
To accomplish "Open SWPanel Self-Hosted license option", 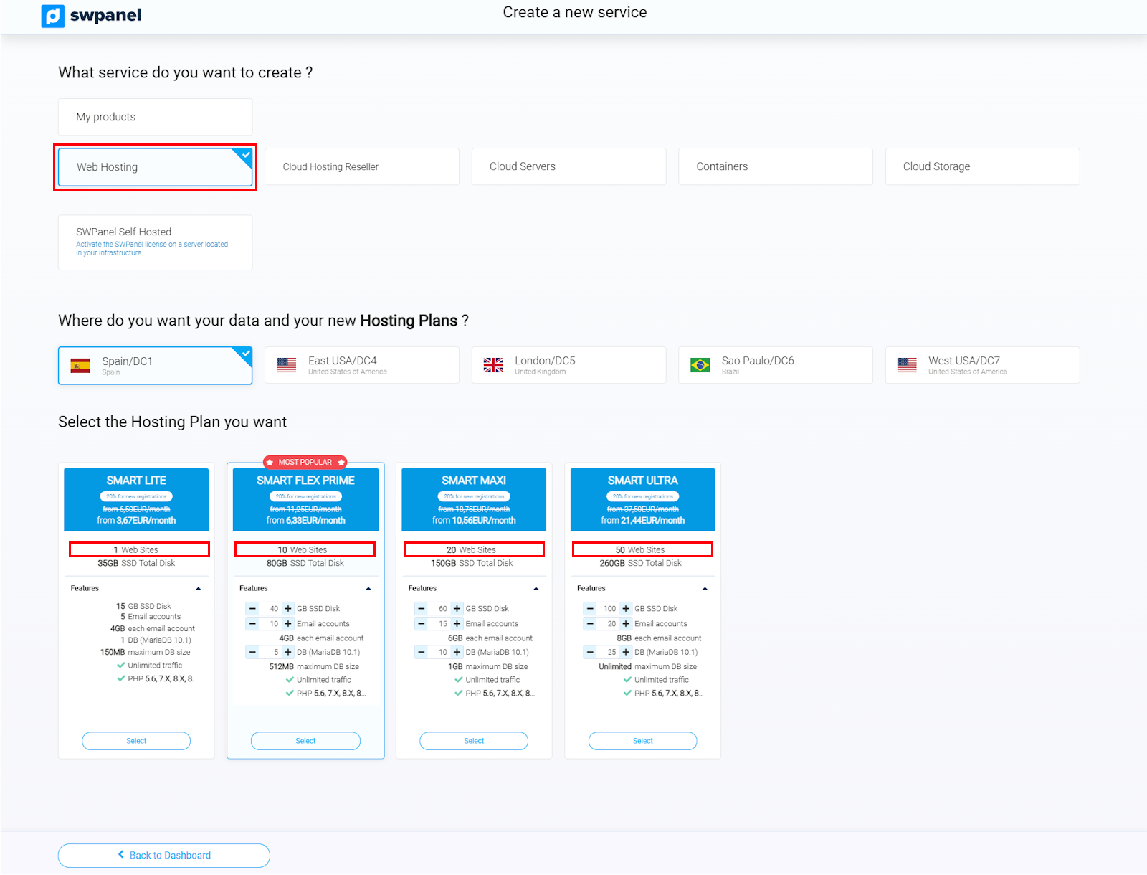I will coord(155,242).
